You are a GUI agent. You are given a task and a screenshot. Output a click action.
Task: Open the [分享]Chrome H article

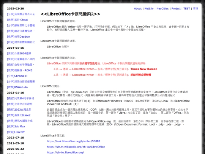click(x=17, y=76)
